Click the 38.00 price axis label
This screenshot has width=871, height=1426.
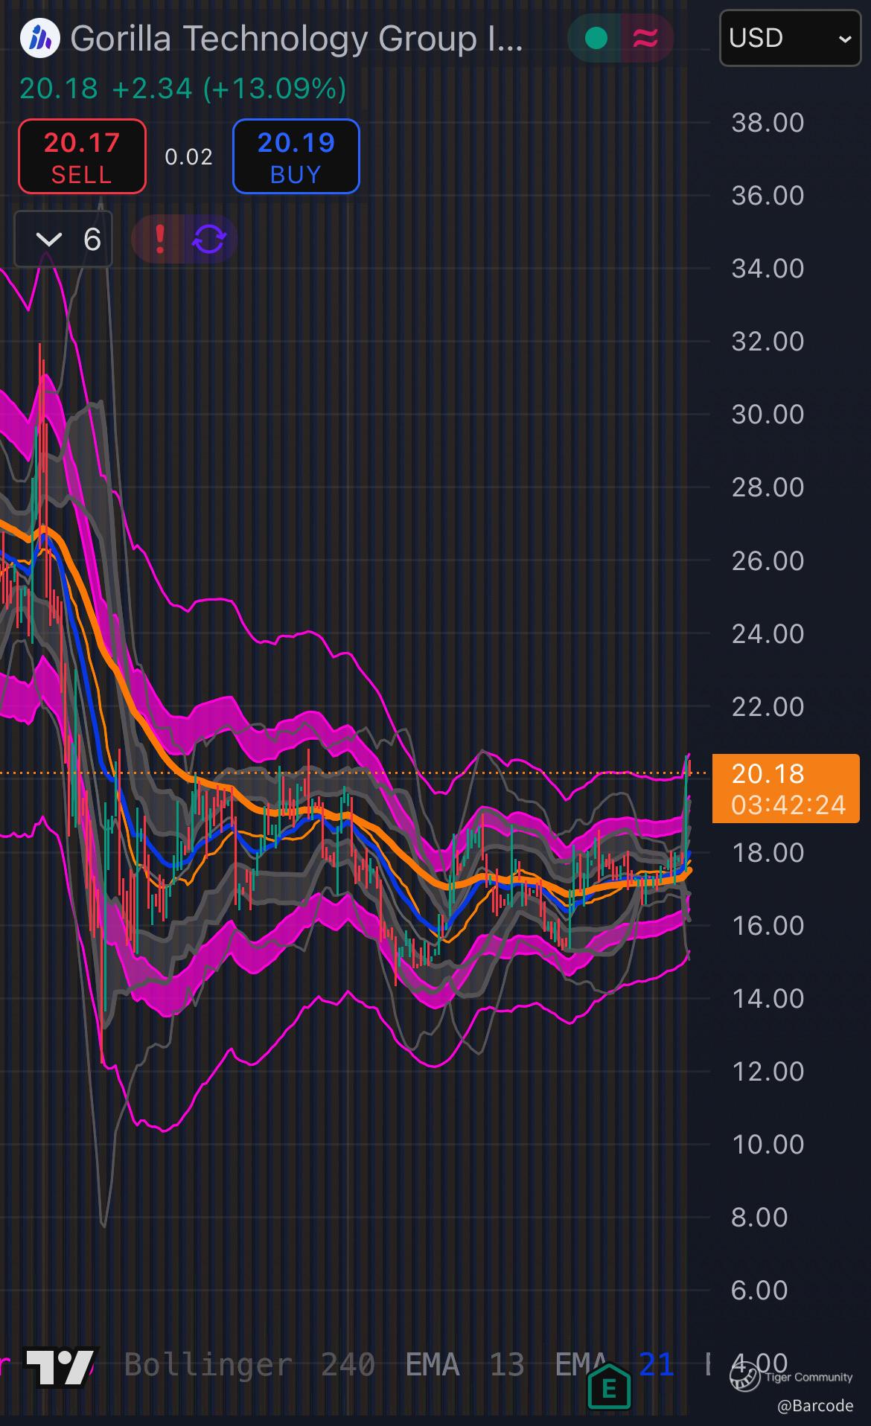(768, 123)
